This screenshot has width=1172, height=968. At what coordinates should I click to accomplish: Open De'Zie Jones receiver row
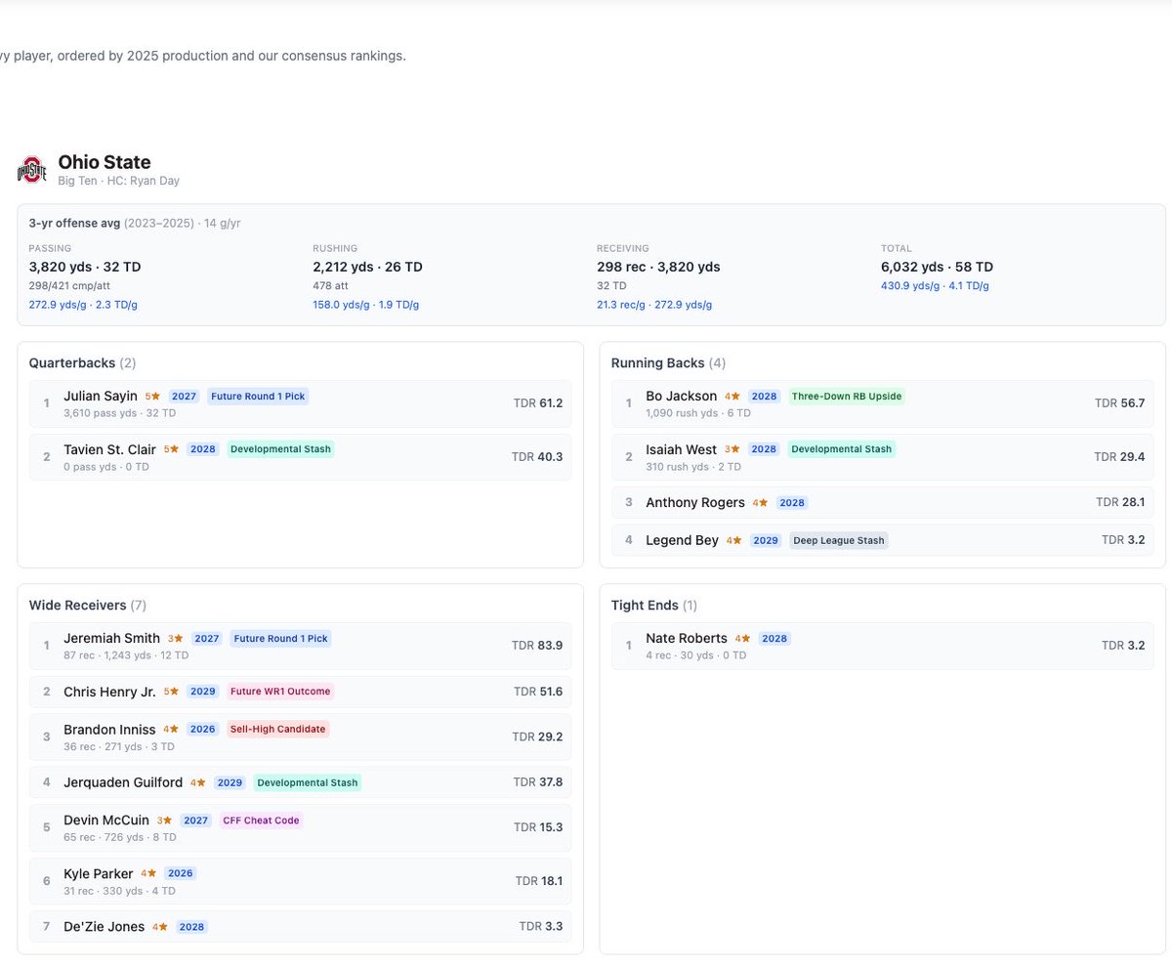[300, 926]
